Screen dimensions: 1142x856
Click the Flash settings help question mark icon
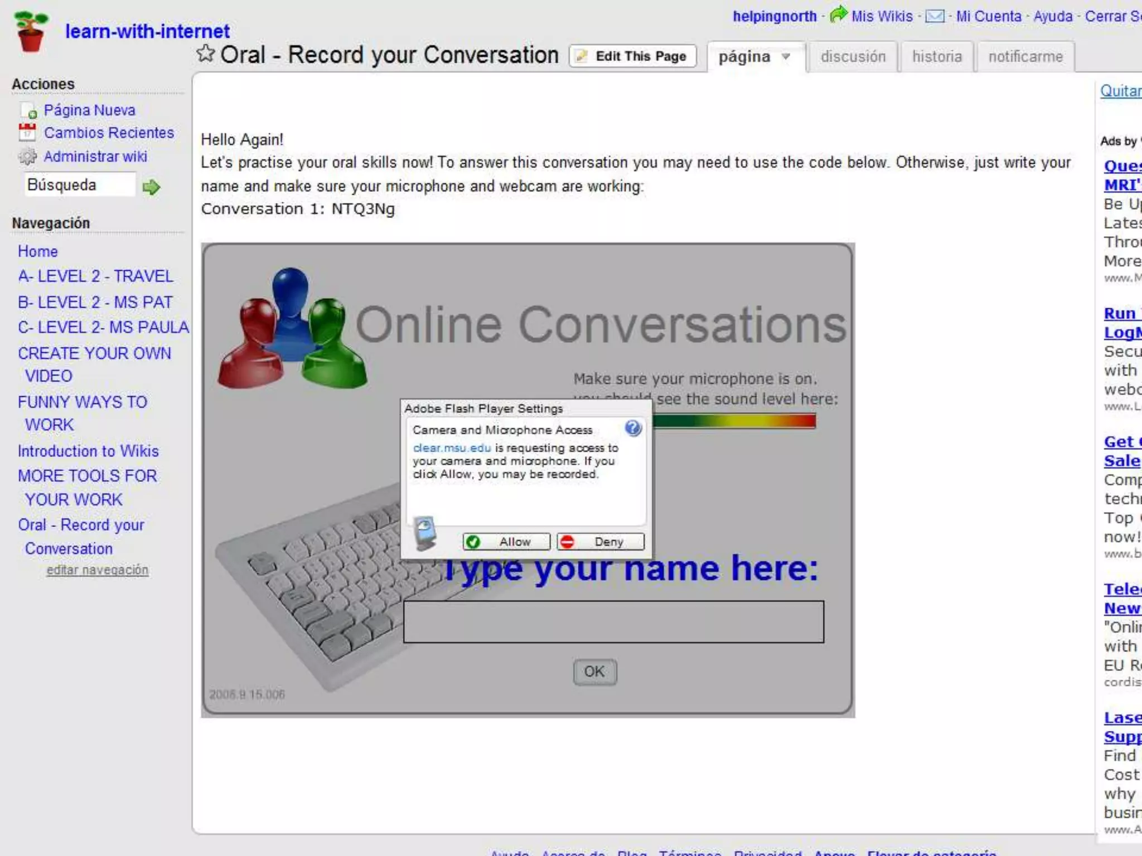click(633, 429)
